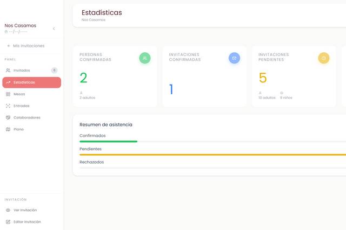Collapse the sidebar with the chevron arrow
This screenshot has width=346, height=230.
pos(54,29)
